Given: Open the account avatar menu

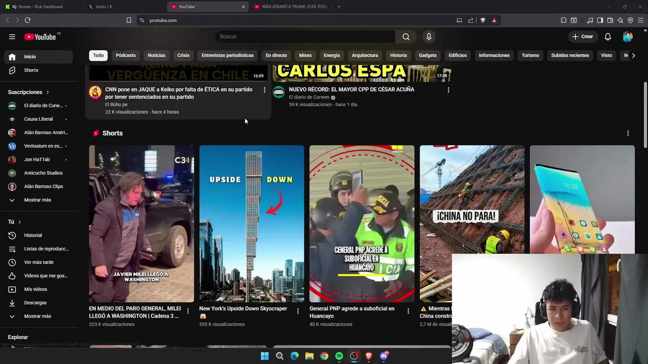Looking at the screenshot, I should [628, 36].
